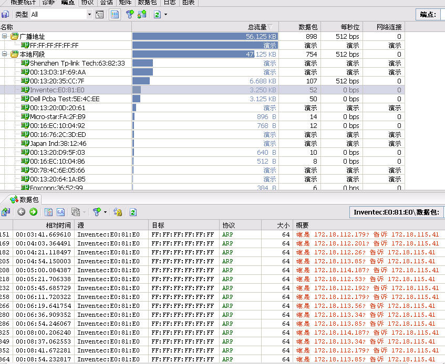Click the add filter funnel icon in top toolbar

point(129,15)
